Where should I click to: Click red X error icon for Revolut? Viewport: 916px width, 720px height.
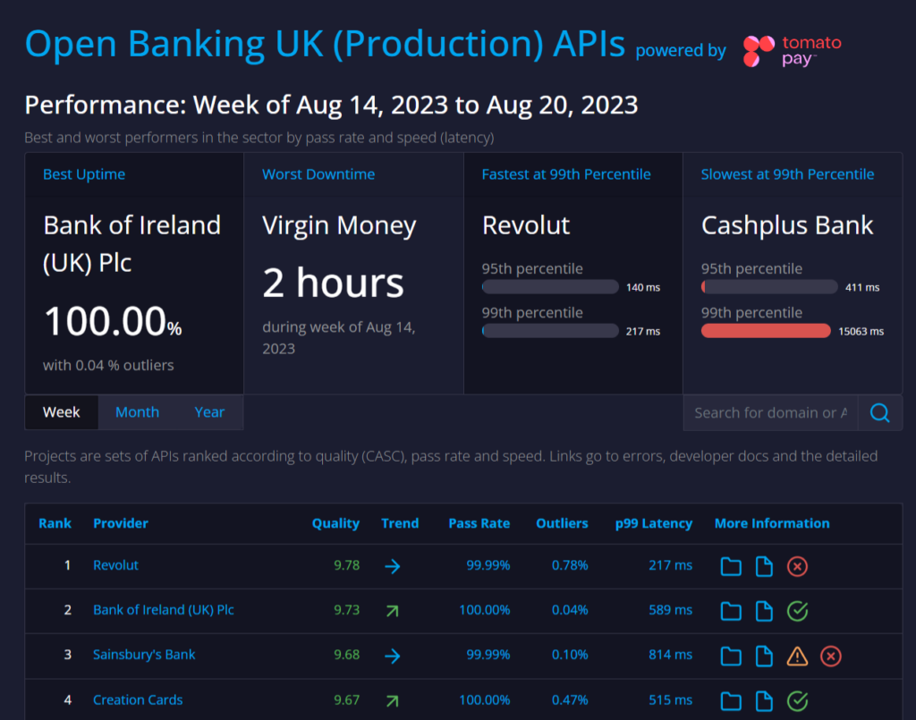797,566
